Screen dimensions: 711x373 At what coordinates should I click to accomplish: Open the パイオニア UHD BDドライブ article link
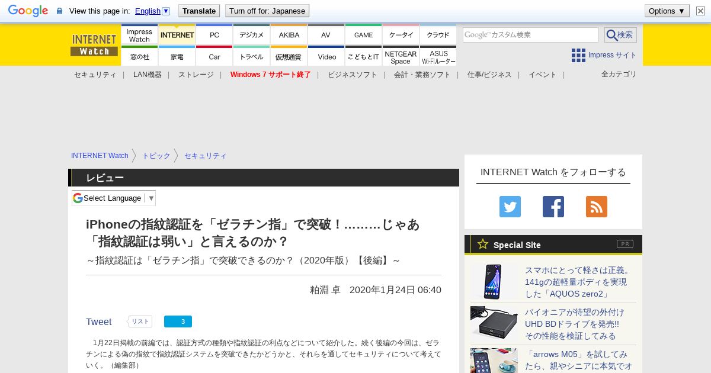point(575,324)
